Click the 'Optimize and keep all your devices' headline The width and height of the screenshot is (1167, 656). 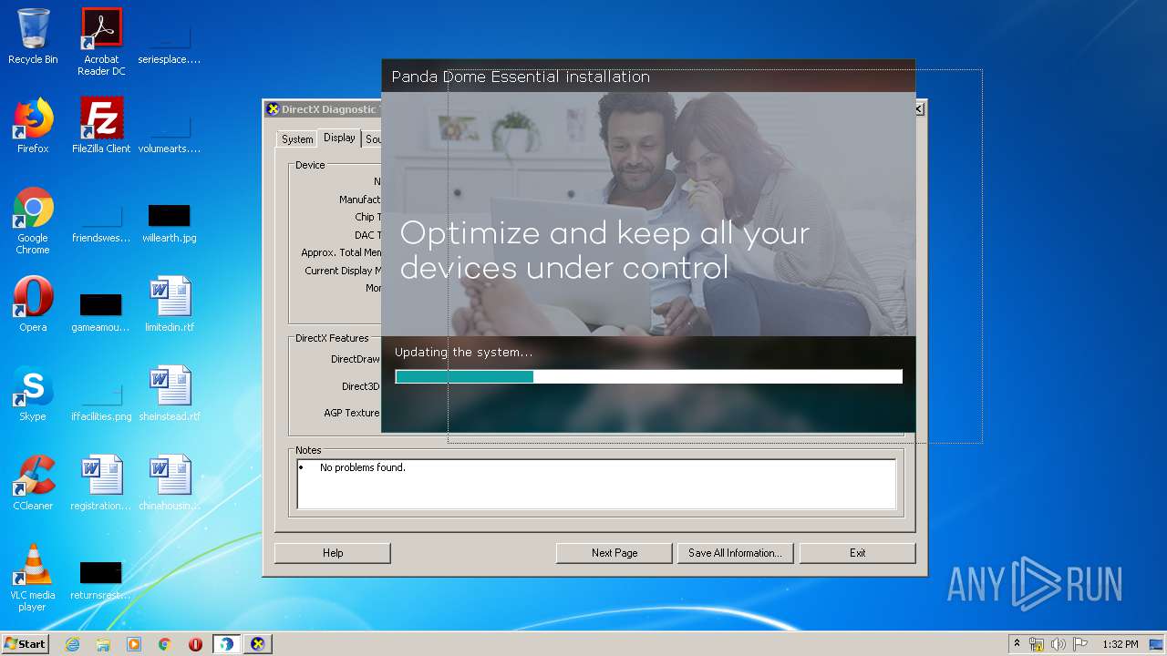click(604, 250)
